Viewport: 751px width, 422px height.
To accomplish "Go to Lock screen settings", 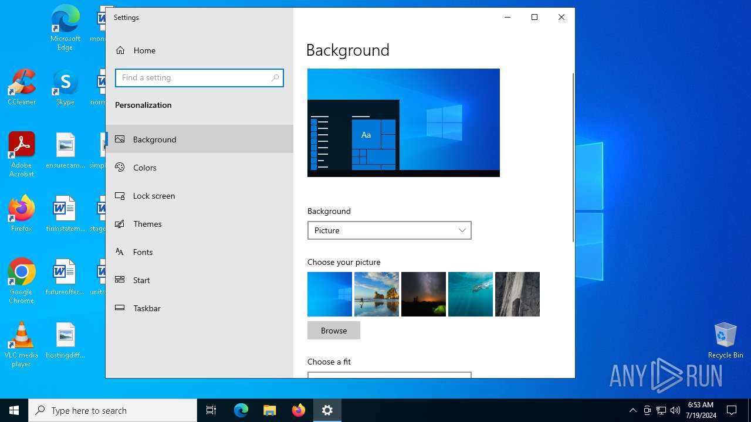I will tap(199, 196).
